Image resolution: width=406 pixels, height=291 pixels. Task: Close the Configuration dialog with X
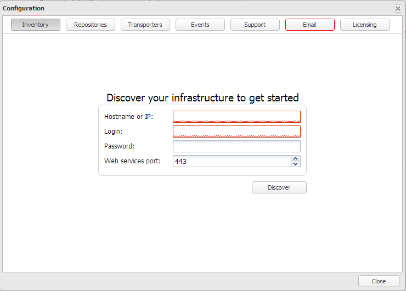pyautogui.click(x=398, y=9)
